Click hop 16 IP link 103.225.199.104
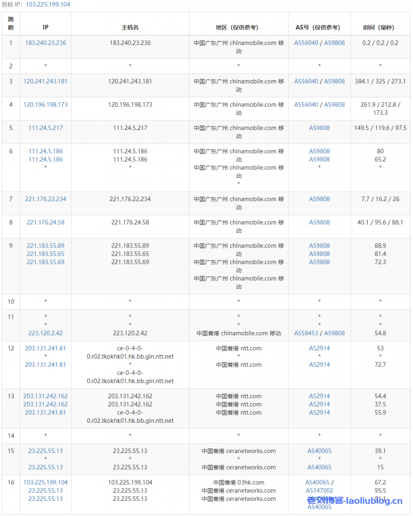Screen dimensions: 413x516 [45, 482]
